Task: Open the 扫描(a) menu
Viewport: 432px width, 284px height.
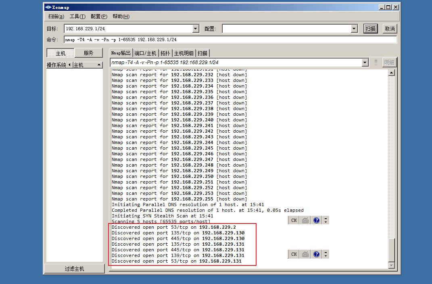Action: pyautogui.click(x=56, y=17)
